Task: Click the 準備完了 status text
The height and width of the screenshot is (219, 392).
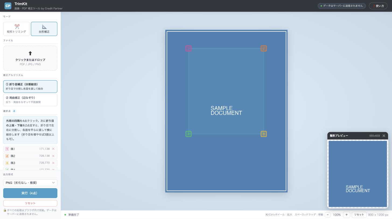Action: coord(73,215)
